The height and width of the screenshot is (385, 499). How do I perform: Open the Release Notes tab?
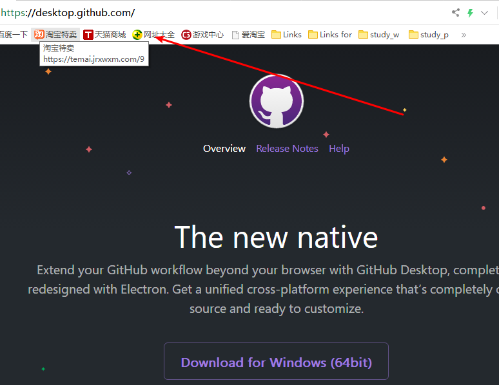pos(287,149)
